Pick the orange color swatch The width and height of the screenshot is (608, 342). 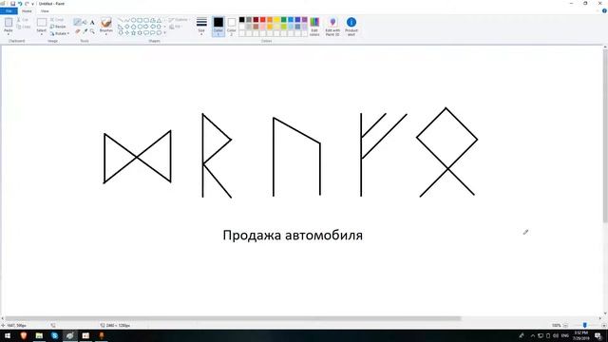click(270, 20)
